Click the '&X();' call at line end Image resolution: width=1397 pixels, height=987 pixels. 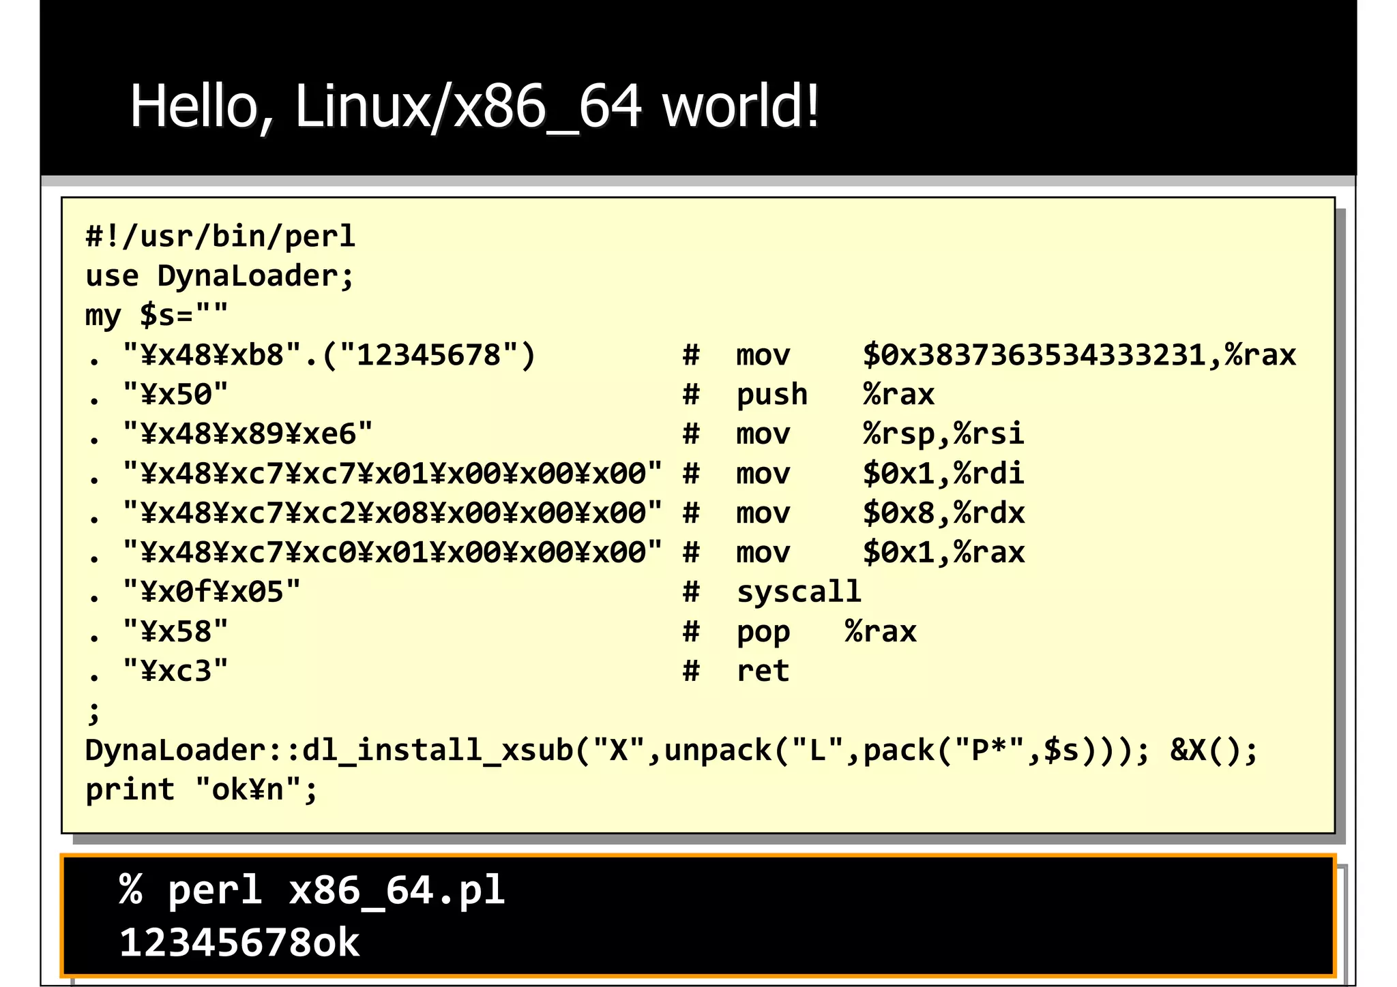pyautogui.click(x=1214, y=750)
